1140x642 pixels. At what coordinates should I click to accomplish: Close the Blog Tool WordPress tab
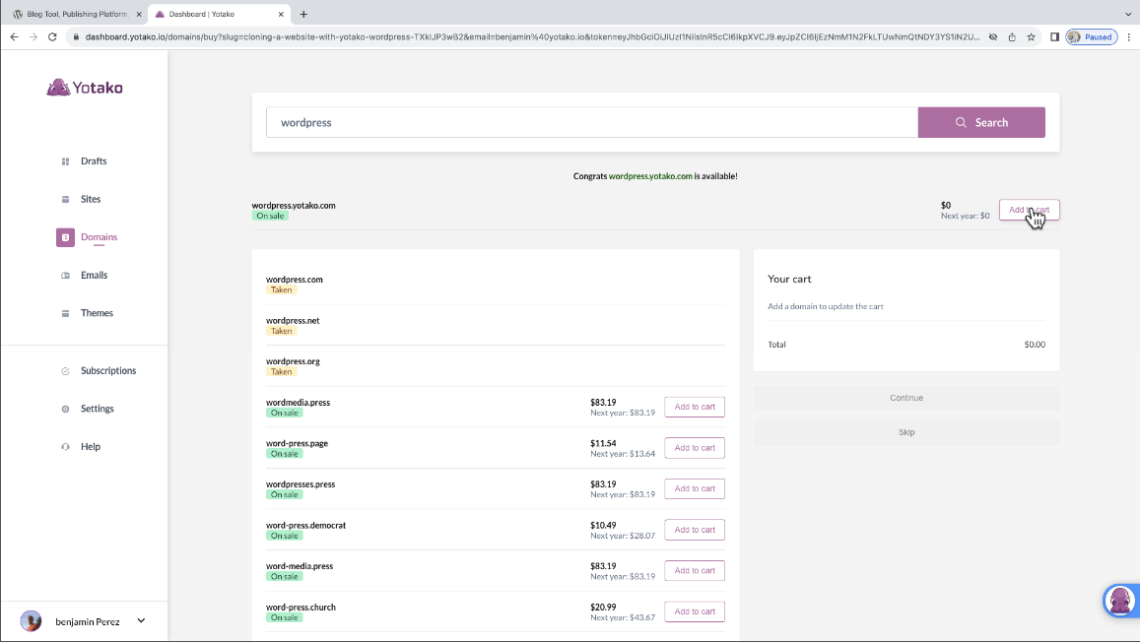139,14
